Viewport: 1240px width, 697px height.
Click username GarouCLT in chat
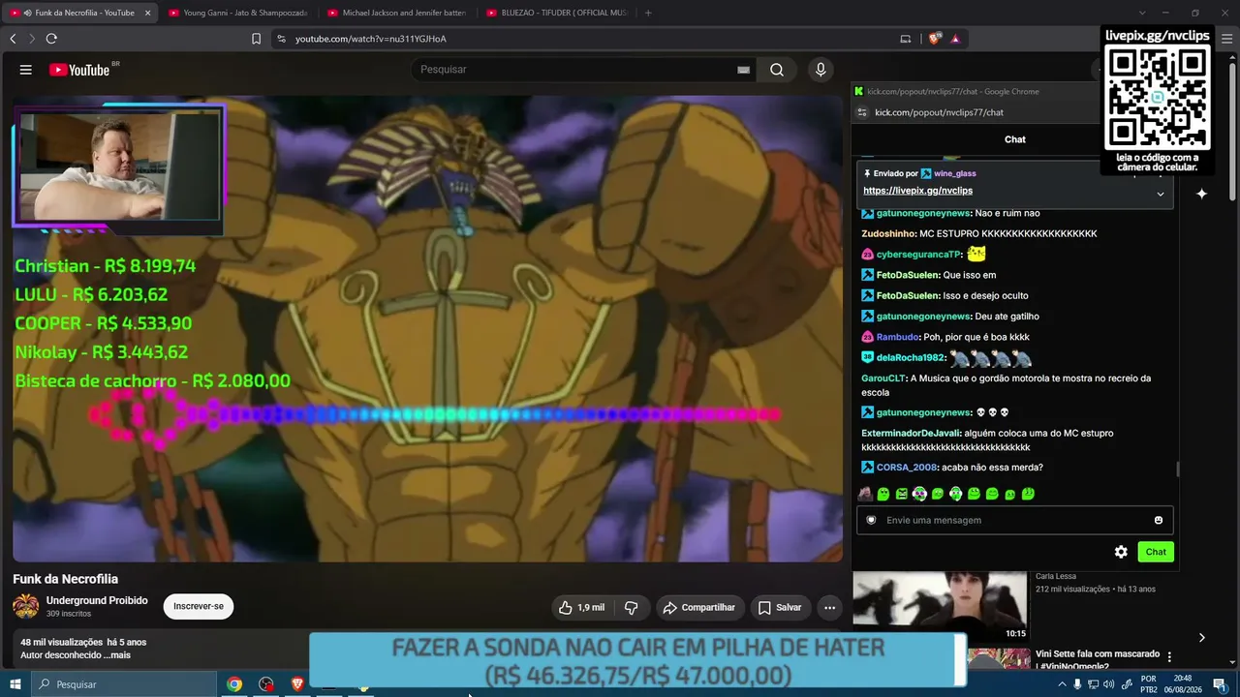coord(883,379)
